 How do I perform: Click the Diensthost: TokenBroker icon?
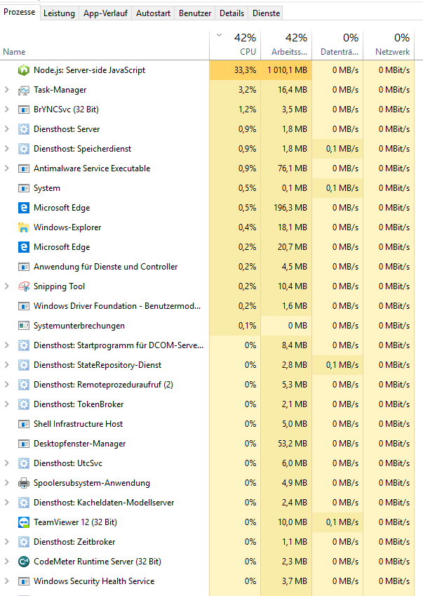tap(24, 404)
